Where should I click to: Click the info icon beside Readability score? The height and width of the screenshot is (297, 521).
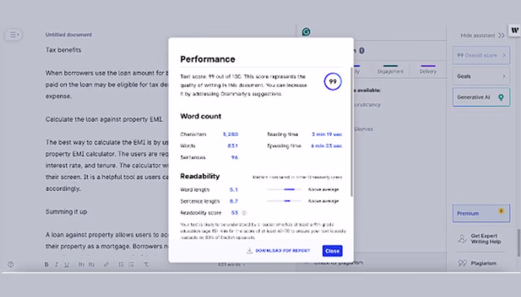point(244,212)
